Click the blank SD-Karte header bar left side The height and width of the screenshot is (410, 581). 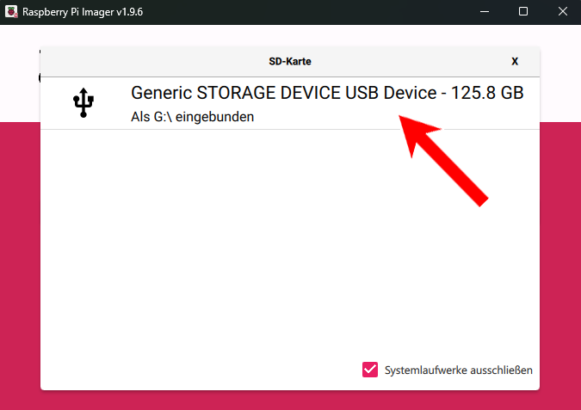[129, 62]
